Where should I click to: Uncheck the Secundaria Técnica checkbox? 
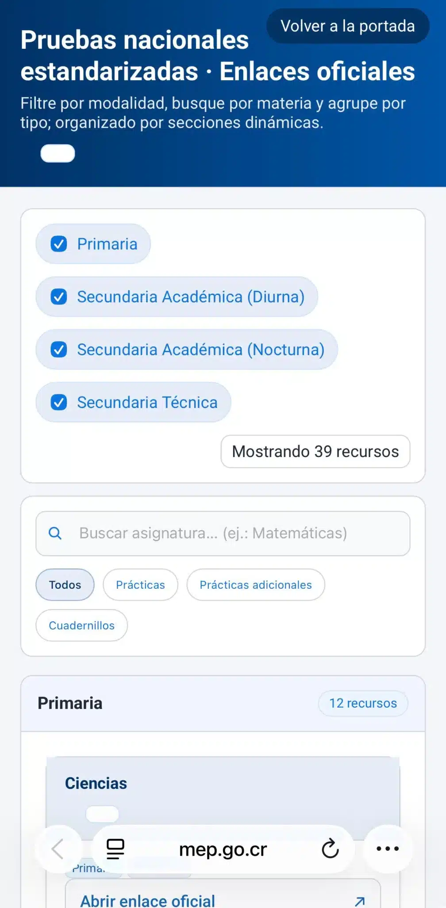(59, 402)
